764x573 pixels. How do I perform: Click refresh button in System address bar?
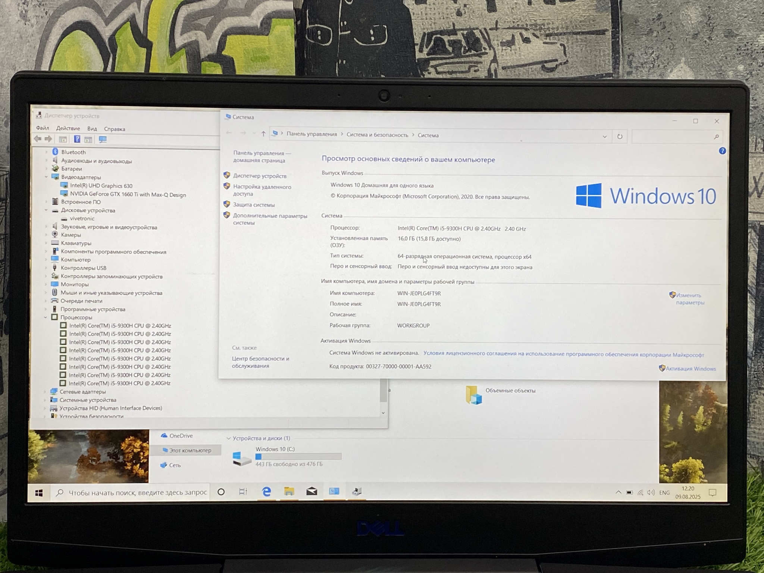(620, 137)
